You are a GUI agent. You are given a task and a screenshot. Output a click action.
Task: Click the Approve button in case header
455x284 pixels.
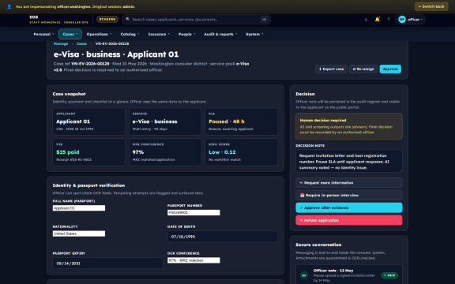pos(390,69)
